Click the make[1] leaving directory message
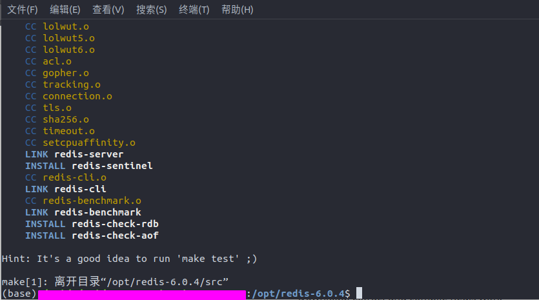Image resolution: width=539 pixels, height=300 pixels. click(x=115, y=282)
